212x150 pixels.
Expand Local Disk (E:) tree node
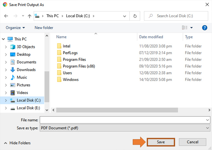click(x=6, y=108)
